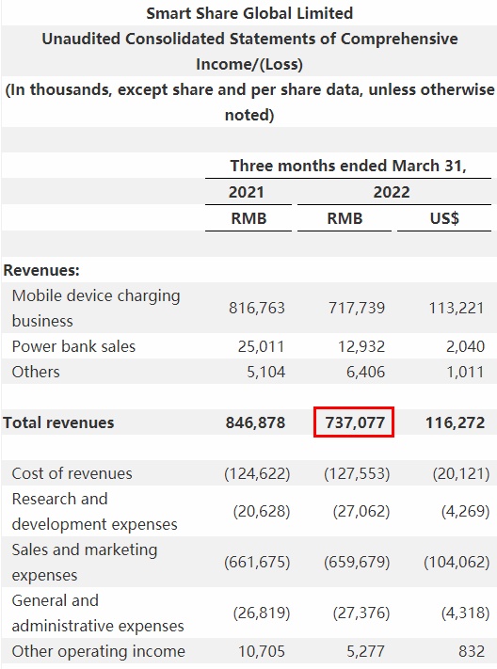Select the US$ currency column header

click(x=444, y=218)
